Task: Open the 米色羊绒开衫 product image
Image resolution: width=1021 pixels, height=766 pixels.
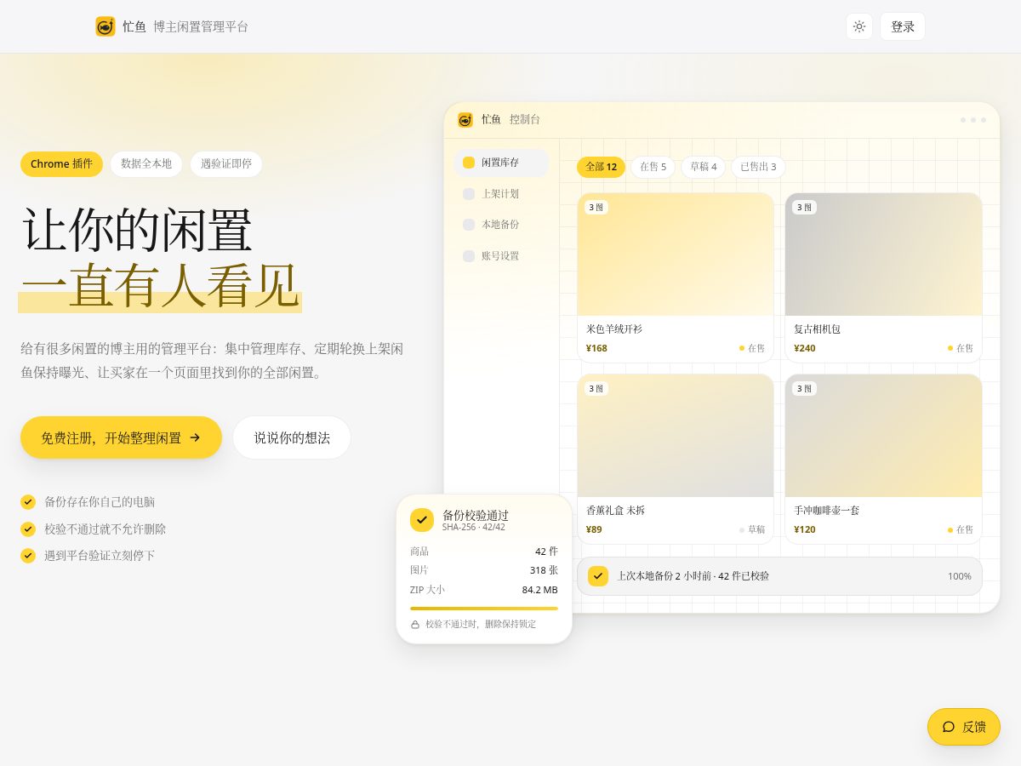Action: [x=676, y=254]
